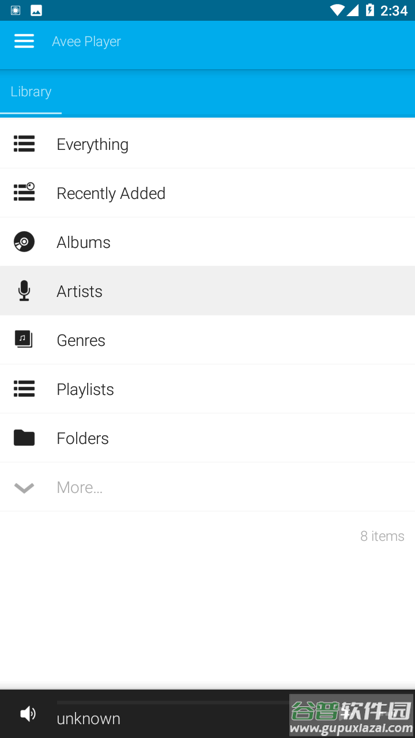Open the now playing 'unknown' track

click(x=89, y=719)
